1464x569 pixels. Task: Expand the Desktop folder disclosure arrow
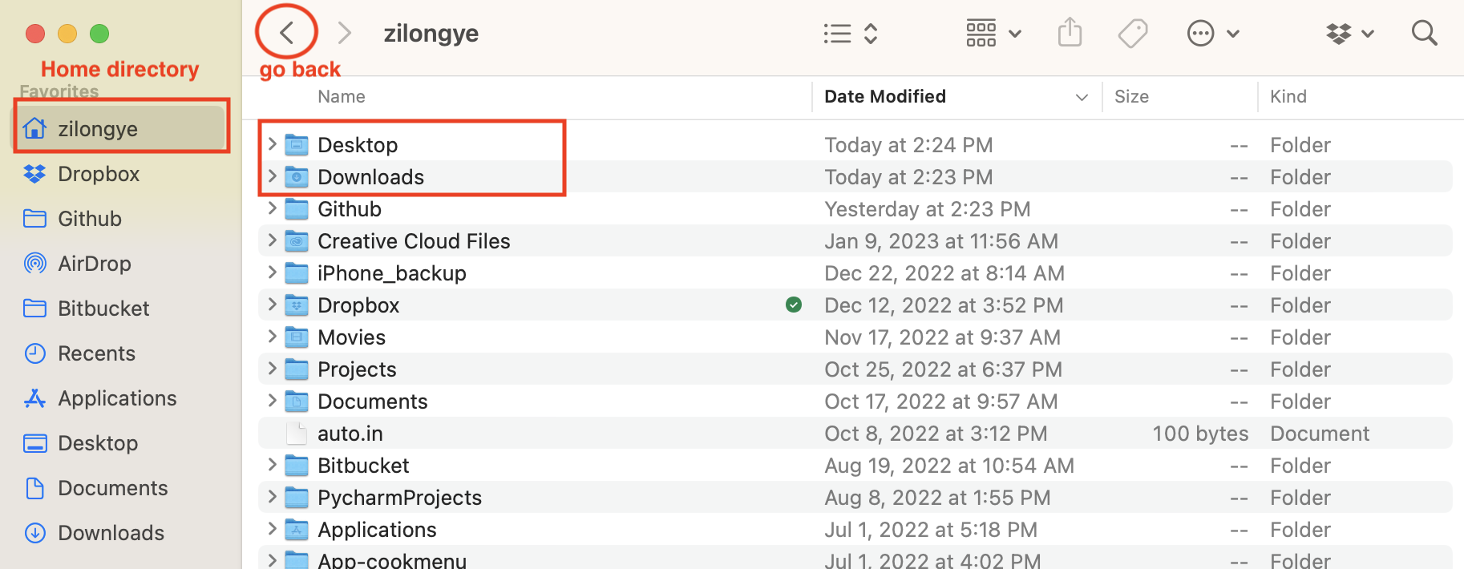(x=272, y=144)
